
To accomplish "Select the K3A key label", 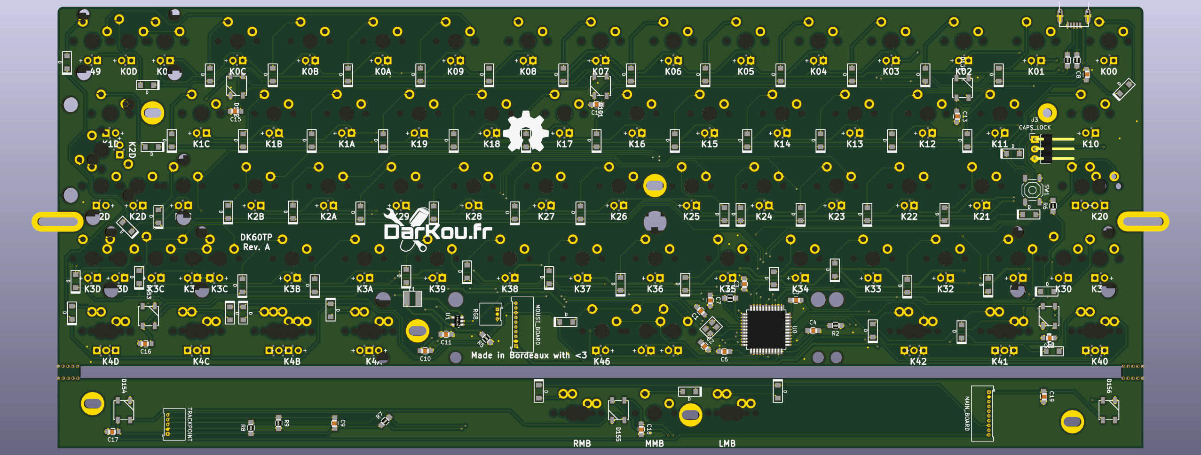I will pos(364,289).
